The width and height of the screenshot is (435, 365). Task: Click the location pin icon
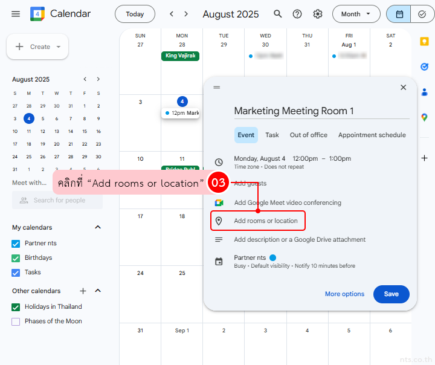219,221
